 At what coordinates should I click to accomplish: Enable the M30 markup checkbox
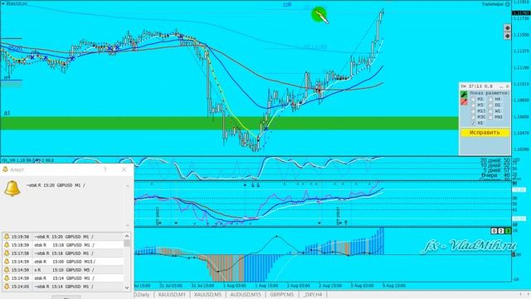[x=473, y=117]
